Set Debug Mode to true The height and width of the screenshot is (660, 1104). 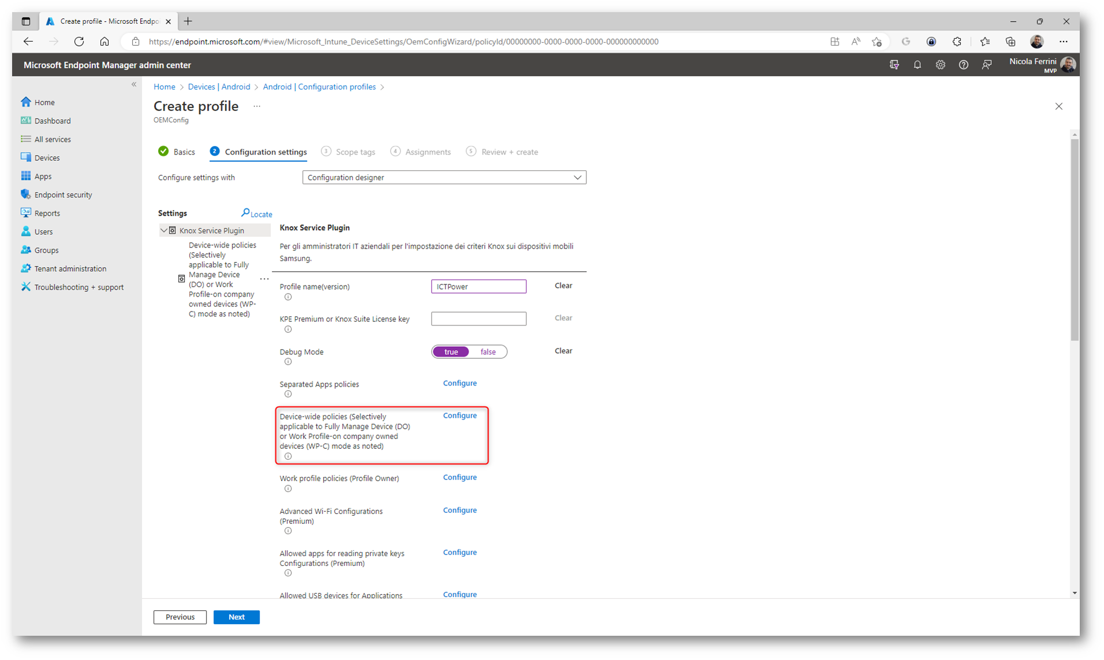pos(451,352)
